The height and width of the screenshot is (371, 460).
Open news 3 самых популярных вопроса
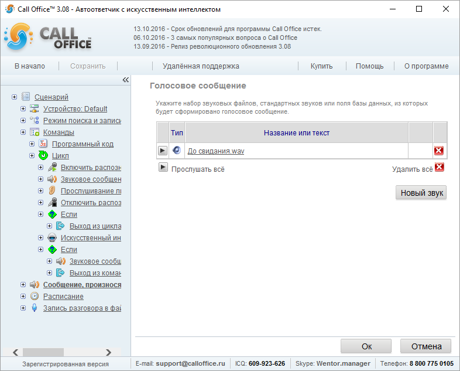tap(215, 38)
